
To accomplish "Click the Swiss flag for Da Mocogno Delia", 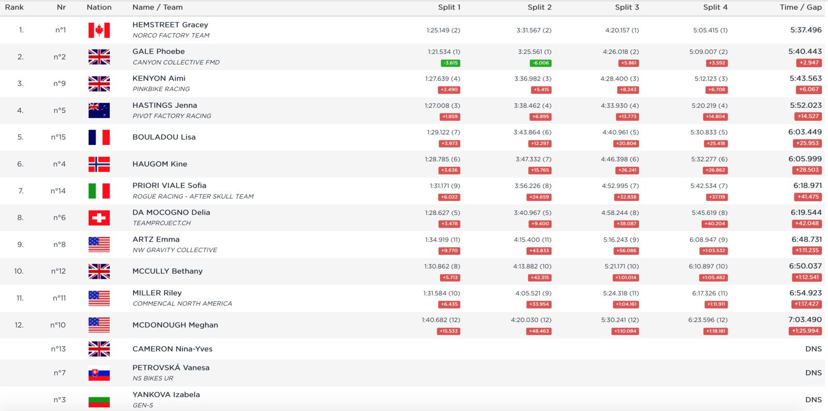I will pyautogui.click(x=99, y=217).
